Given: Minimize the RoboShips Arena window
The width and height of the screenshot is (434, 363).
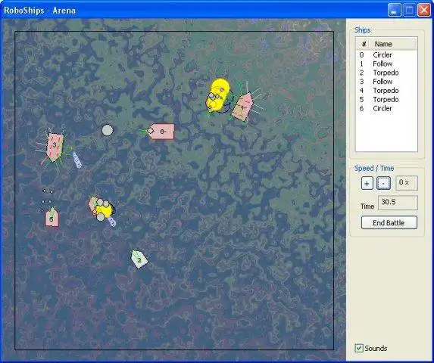Looking at the screenshot, I should coord(395,11).
